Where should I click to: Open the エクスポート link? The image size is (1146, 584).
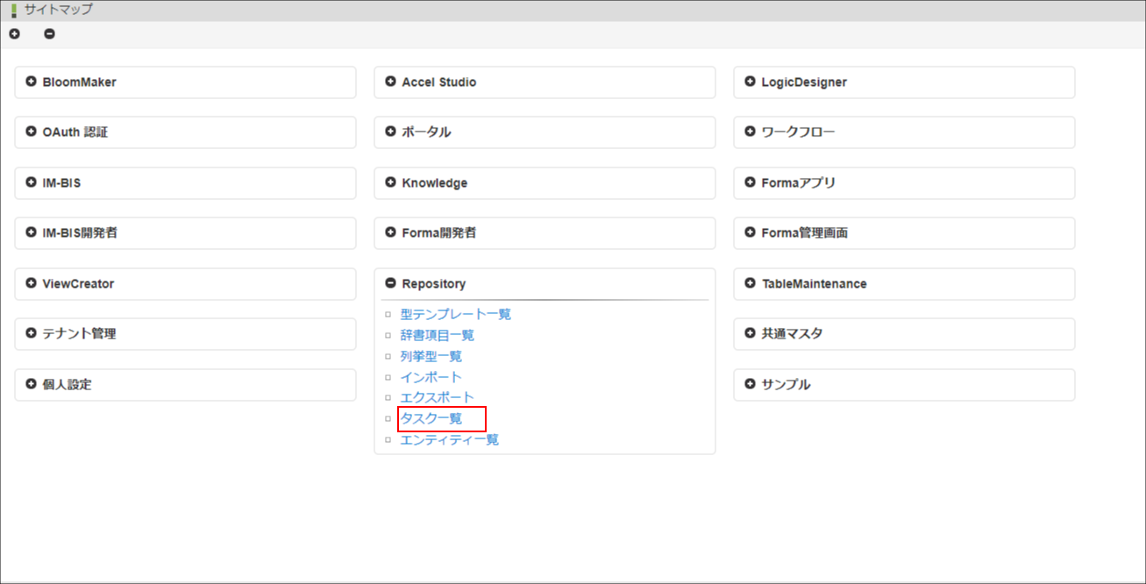point(437,397)
